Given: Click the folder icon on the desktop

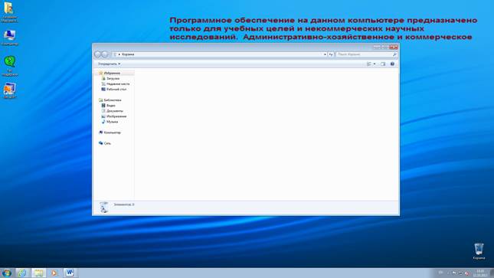Looking at the screenshot, I should 9,8.
